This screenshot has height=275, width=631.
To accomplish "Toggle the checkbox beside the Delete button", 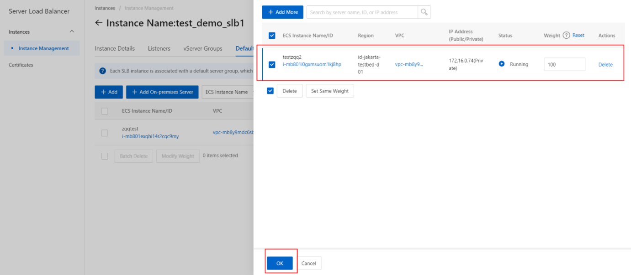I will pyautogui.click(x=270, y=91).
